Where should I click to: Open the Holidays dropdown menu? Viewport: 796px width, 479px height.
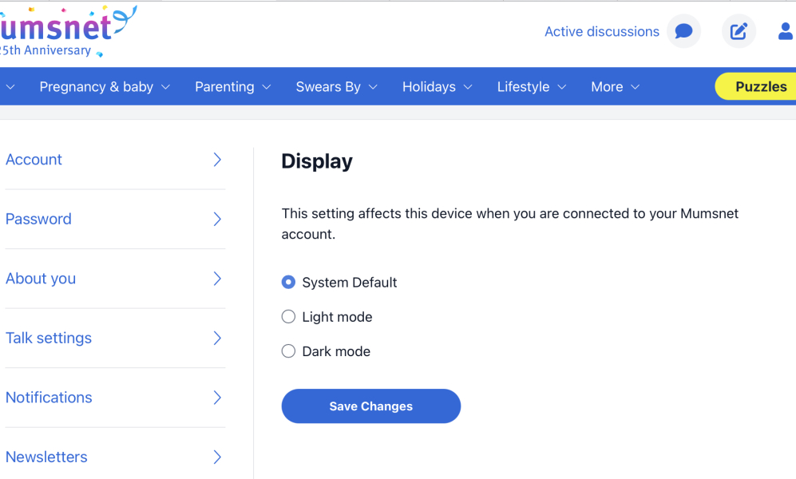click(437, 87)
